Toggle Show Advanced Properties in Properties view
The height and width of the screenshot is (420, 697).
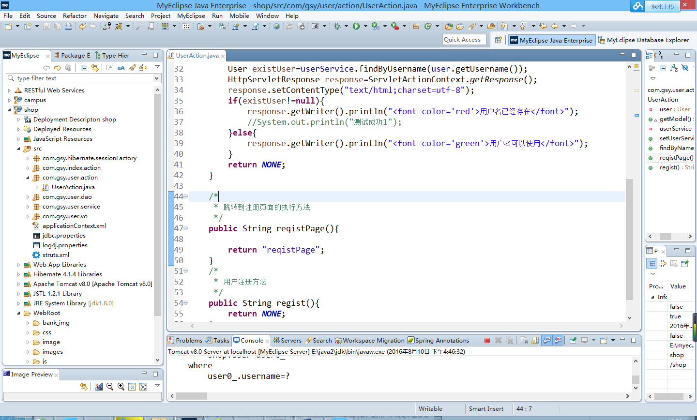(663, 263)
